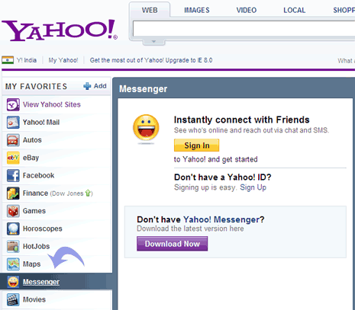Open Autos from favorites list

click(32, 140)
